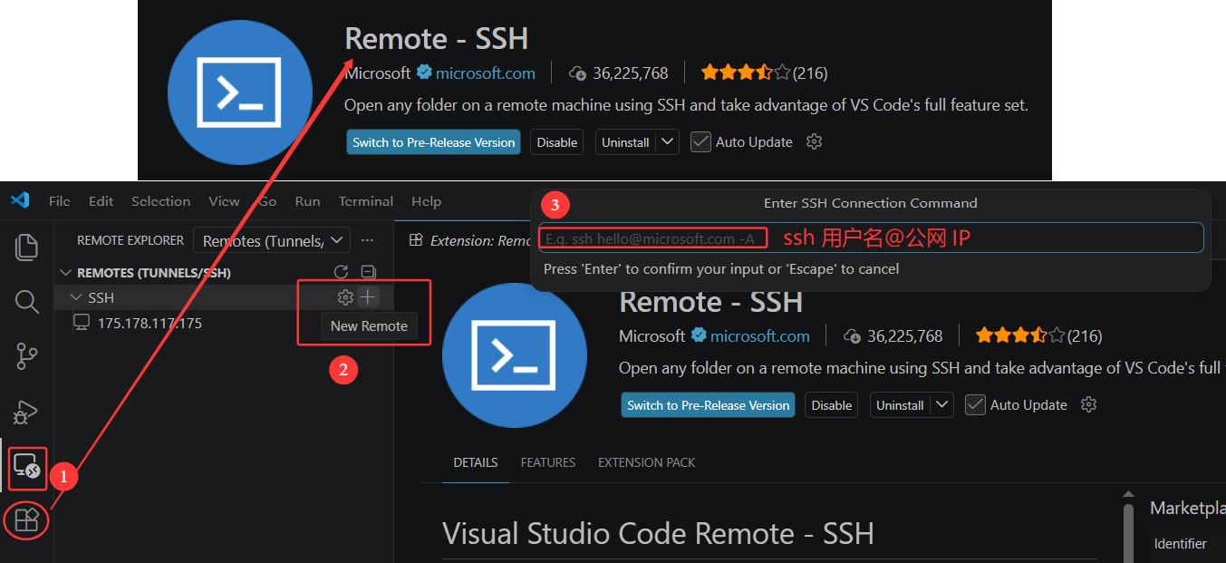Open the Help menu

426,201
